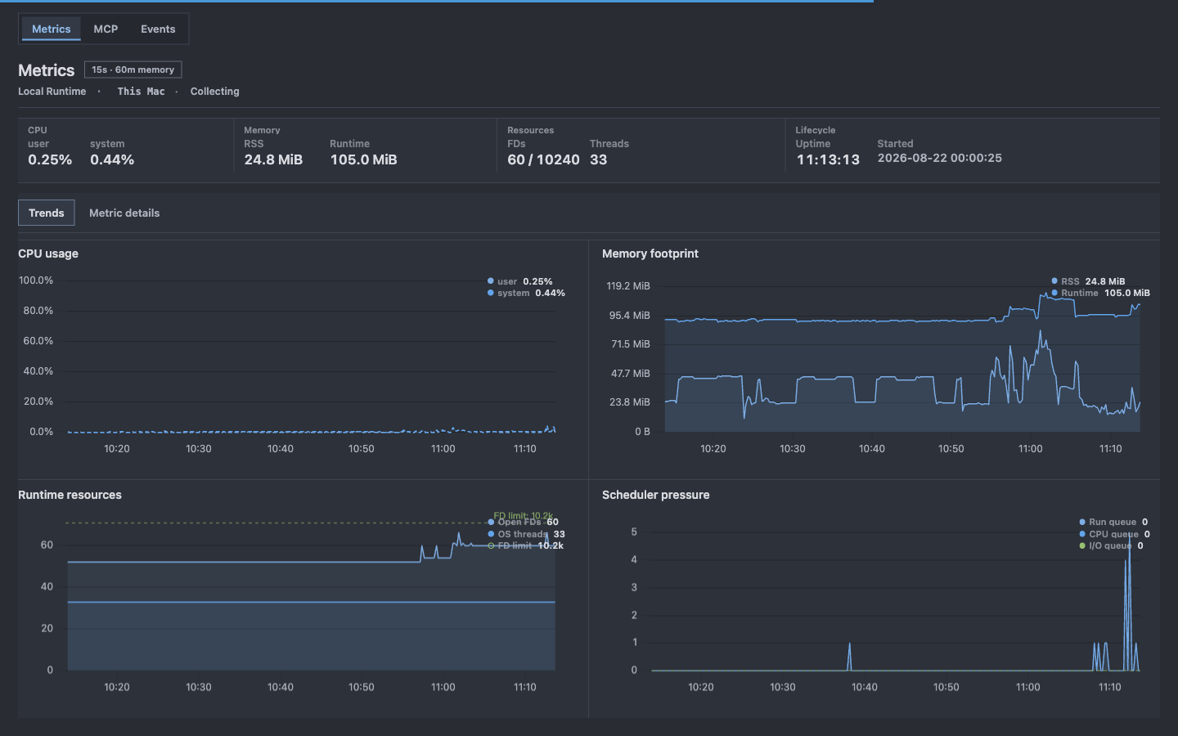Click the 11:00 tick in Memory footprint chart
This screenshot has height=736, width=1178.
(1031, 449)
